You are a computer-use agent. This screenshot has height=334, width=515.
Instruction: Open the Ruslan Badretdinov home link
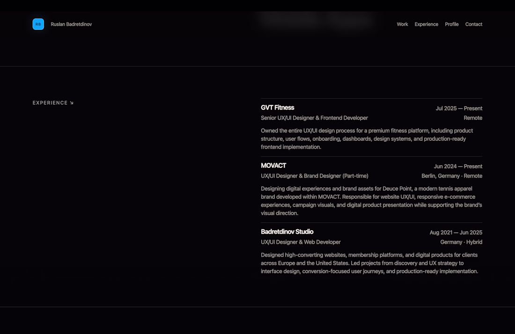click(x=71, y=24)
